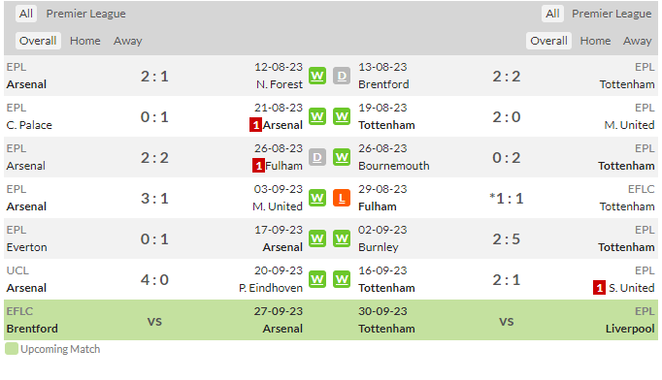662x380 pixels.
Task: Click the red card icon beside Arsenal
Action: [x=255, y=125]
